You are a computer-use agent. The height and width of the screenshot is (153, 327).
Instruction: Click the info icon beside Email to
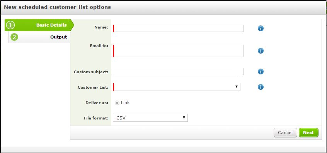261,50
